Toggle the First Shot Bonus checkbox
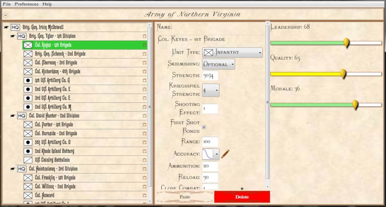Screen dimensions: 386x207 [204, 127]
